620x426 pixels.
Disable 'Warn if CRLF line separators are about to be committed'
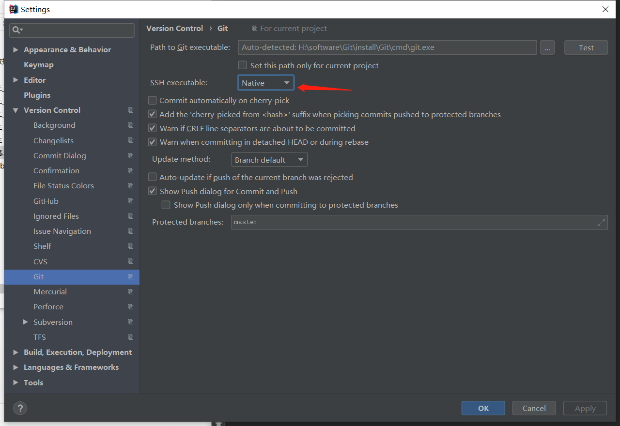click(x=152, y=128)
